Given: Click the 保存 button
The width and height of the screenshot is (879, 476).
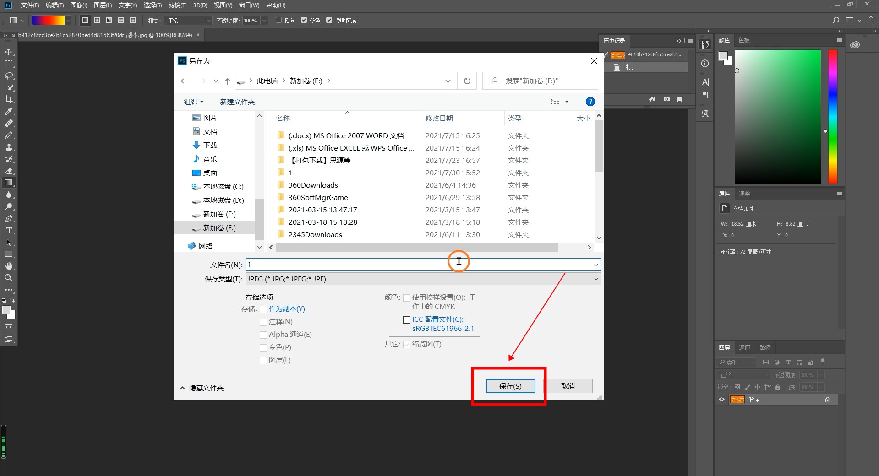Looking at the screenshot, I should pos(510,386).
